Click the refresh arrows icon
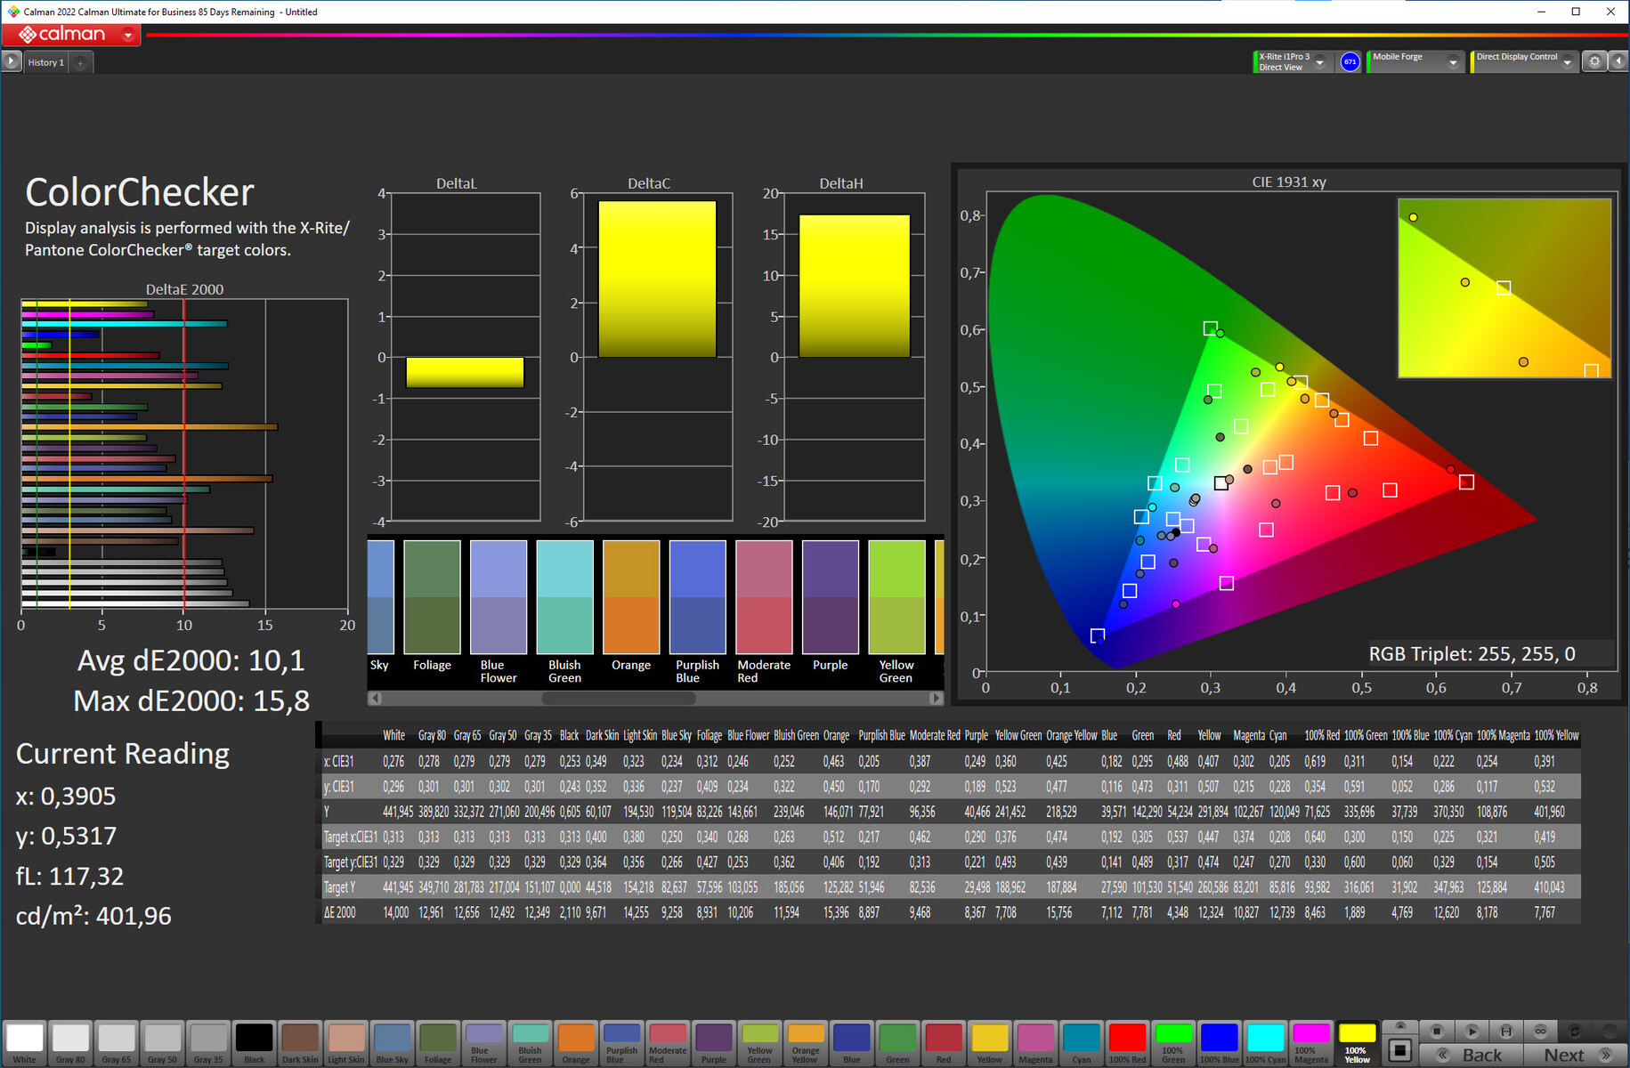1630x1068 pixels. pos(1575,1031)
